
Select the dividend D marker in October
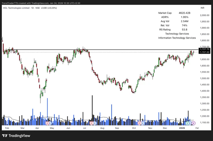coord(142,123)
